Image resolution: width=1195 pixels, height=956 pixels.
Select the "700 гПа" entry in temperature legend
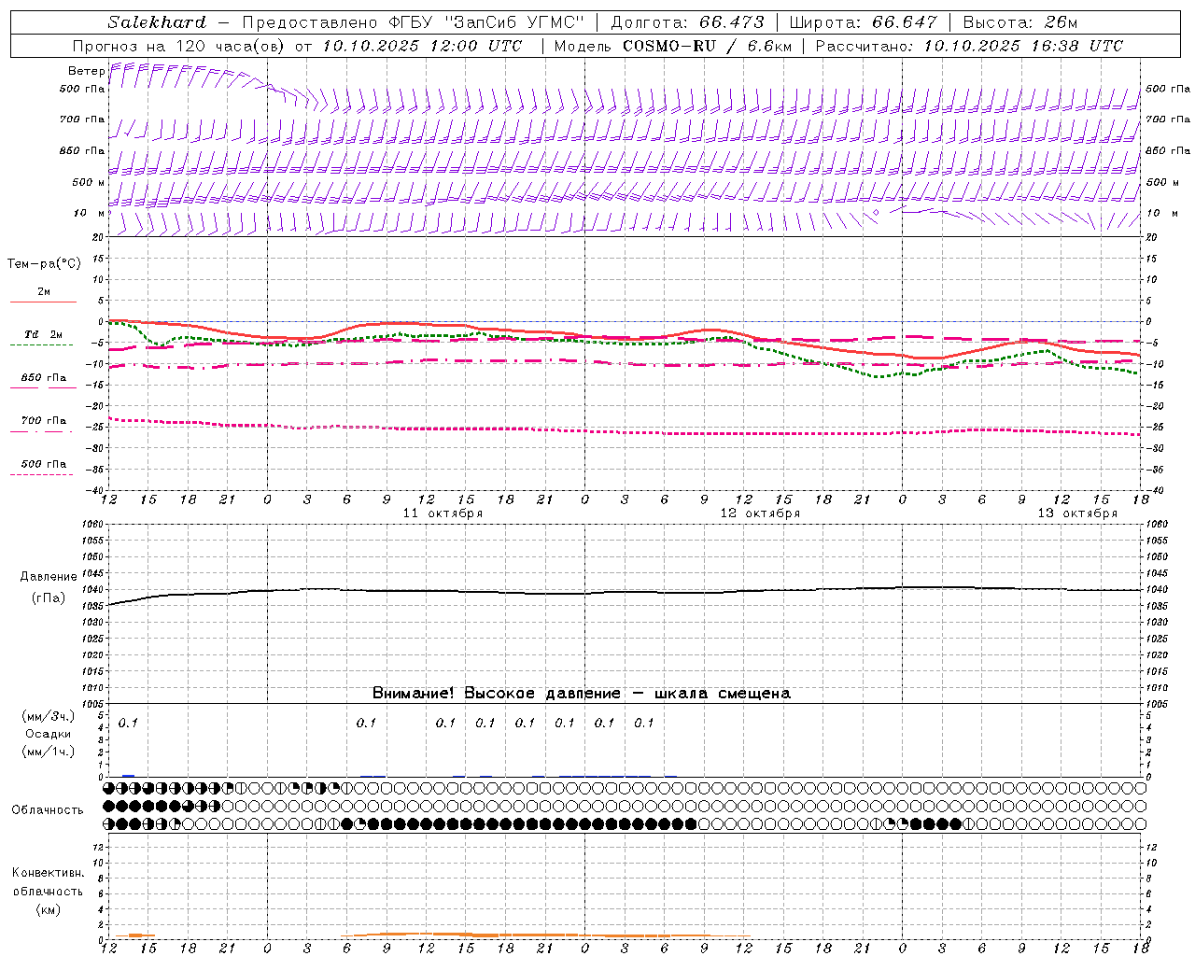coord(44,420)
